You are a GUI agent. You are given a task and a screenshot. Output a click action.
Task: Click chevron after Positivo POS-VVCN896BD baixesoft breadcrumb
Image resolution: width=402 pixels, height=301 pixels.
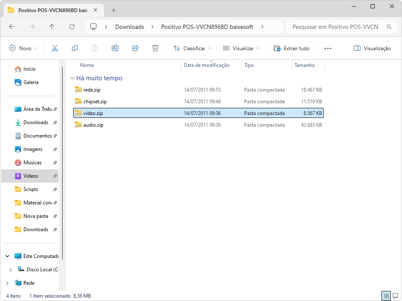[x=262, y=27]
